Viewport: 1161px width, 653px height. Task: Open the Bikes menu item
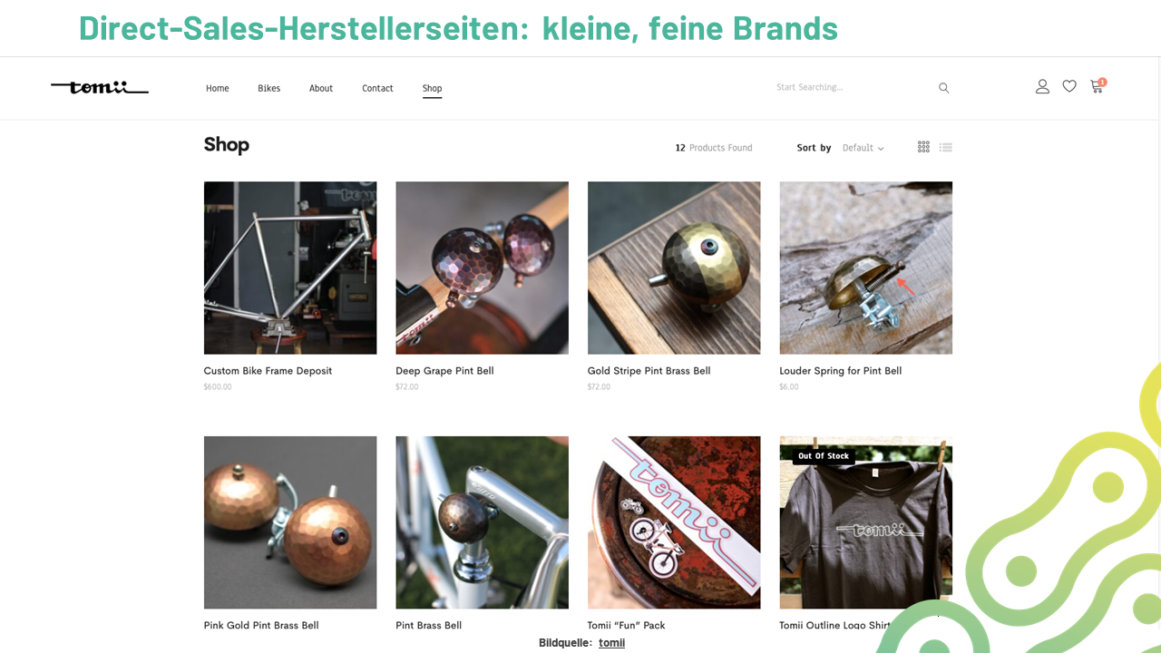tap(268, 88)
